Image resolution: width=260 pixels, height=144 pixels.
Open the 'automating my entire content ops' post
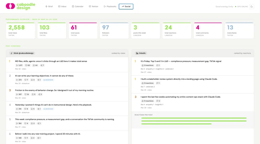[181, 97]
